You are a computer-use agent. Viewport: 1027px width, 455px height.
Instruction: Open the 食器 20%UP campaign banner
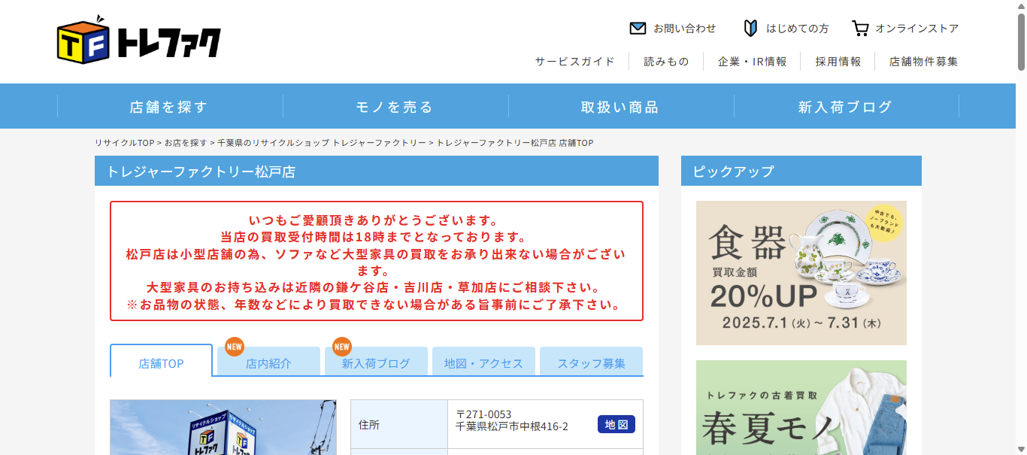point(801,272)
